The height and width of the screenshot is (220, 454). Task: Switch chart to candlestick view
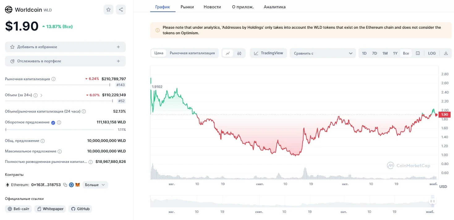[239, 53]
